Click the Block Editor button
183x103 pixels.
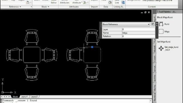coord(54,2)
